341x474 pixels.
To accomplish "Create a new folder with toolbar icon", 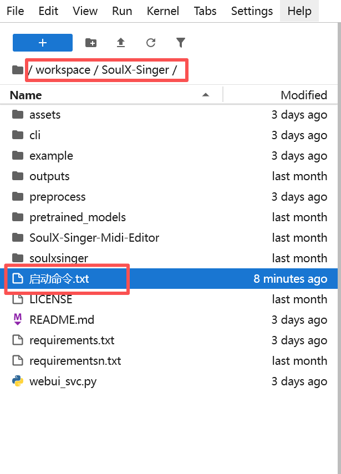I will [x=91, y=43].
